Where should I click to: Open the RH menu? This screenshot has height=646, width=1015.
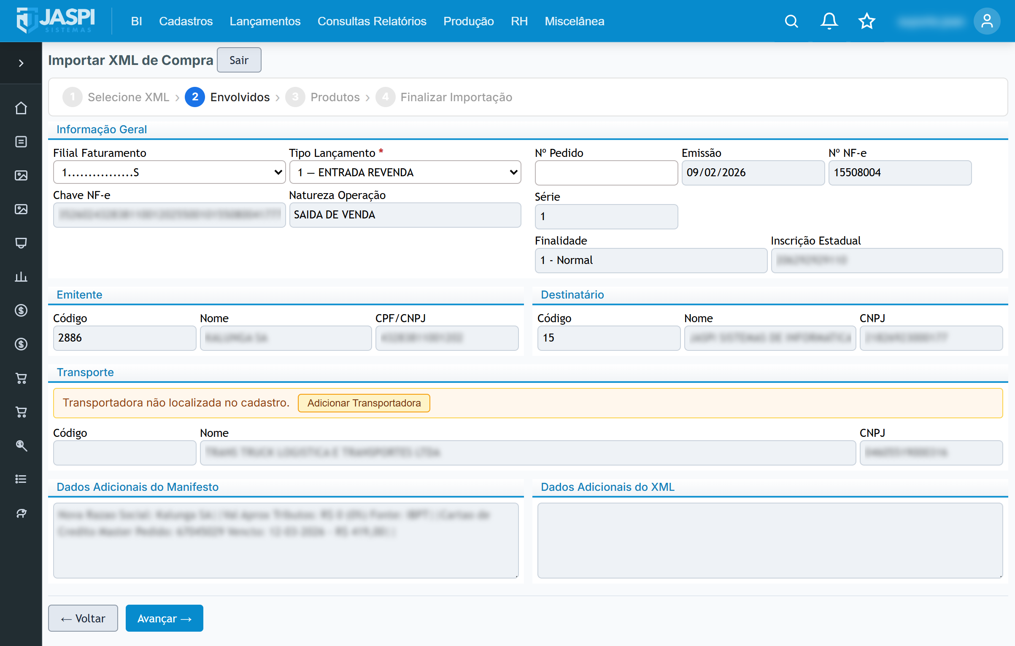(x=519, y=21)
